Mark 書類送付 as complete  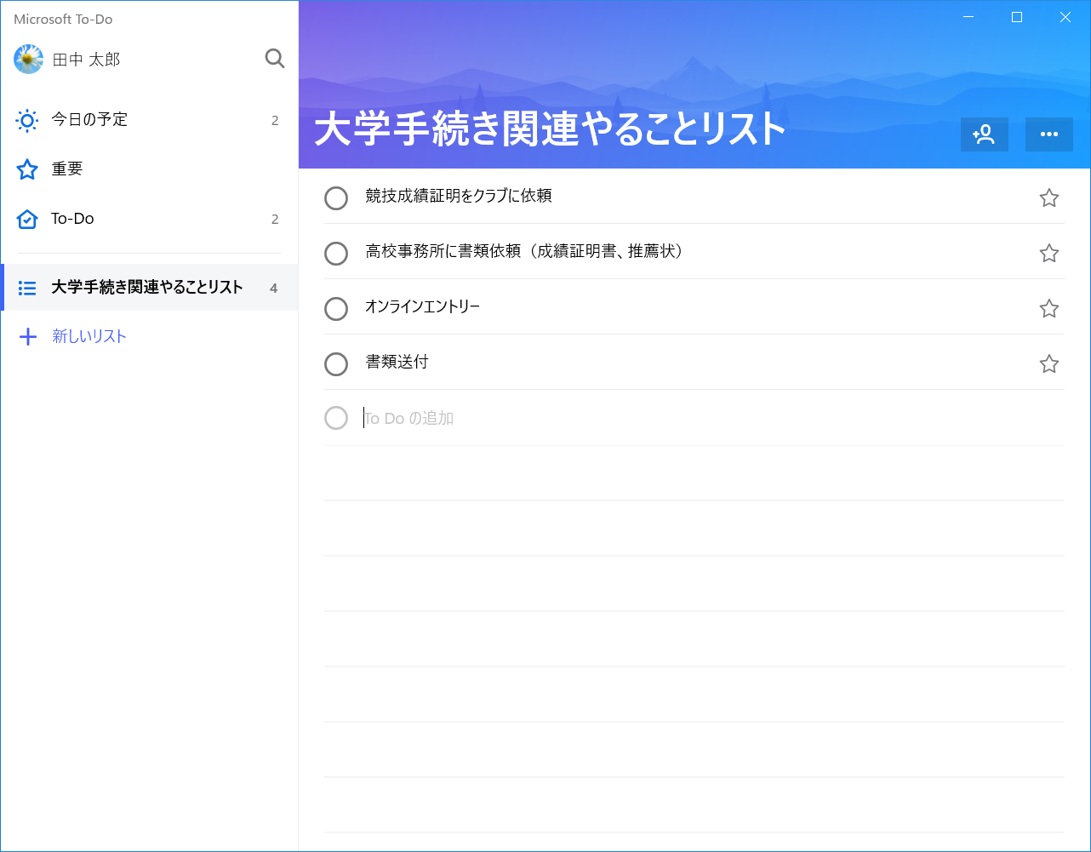click(x=336, y=363)
